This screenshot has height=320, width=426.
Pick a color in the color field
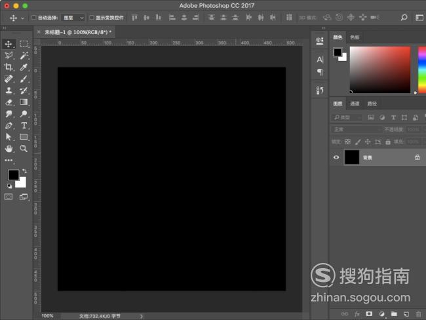click(380, 70)
